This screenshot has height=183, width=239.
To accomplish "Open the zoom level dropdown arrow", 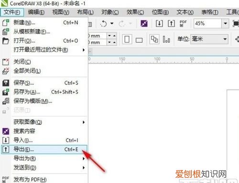I will coord(225,23).
